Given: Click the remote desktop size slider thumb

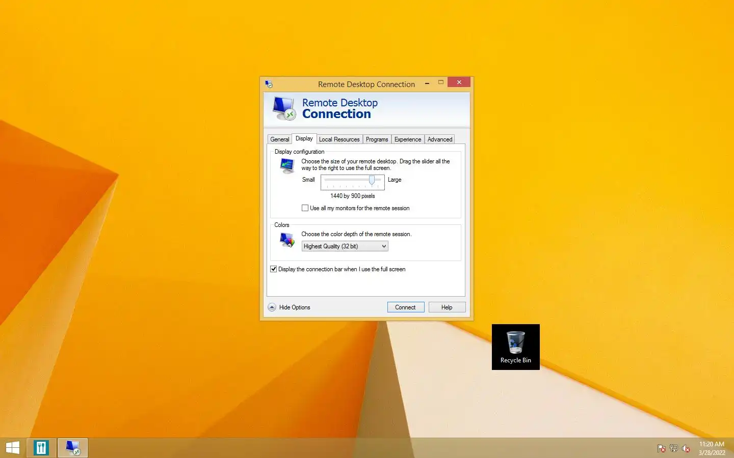Looking at the screenshot, I should click(x=372, y=180).
